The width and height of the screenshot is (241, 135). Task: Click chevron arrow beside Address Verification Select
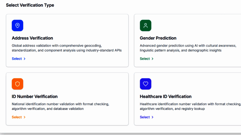pyautogui.click(x=25, y=59)
